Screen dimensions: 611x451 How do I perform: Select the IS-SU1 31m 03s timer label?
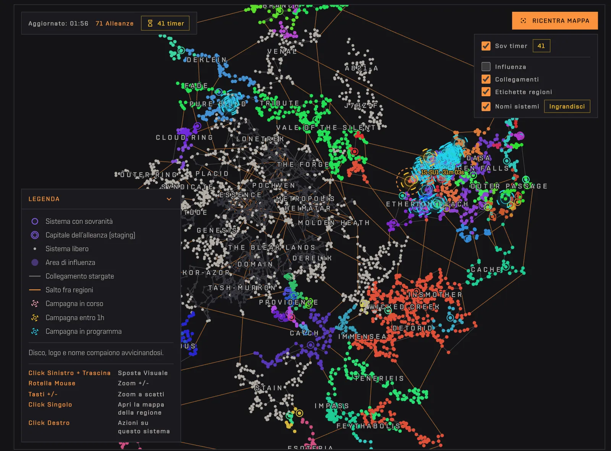(x=442, y=172)
